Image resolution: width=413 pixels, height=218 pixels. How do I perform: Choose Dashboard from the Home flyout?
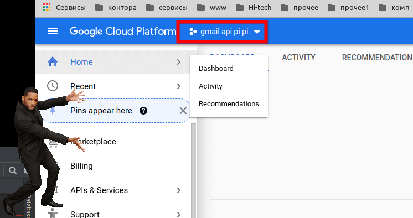(x=229, y=69)
